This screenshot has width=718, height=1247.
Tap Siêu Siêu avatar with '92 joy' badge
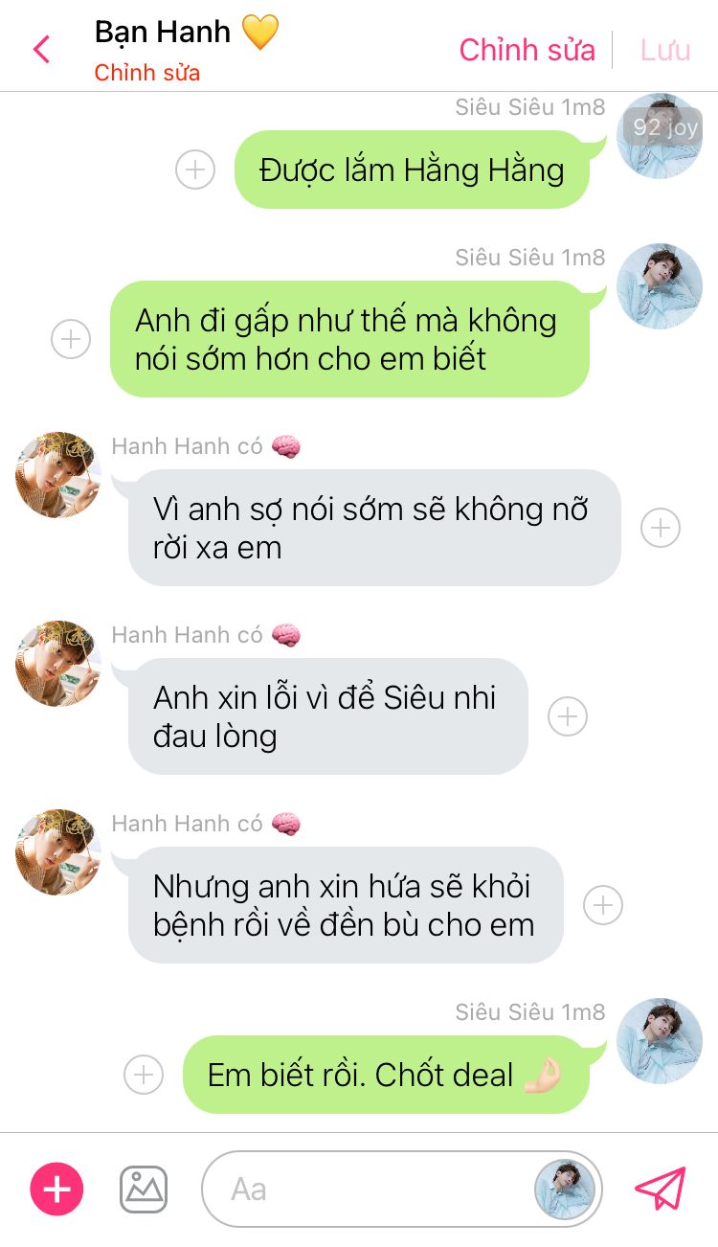(x=660, y=136)
